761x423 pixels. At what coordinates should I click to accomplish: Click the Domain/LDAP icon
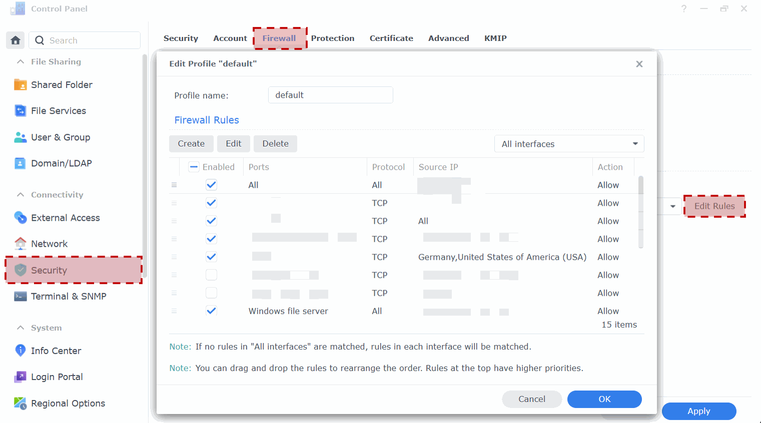[x=21, y=163]
